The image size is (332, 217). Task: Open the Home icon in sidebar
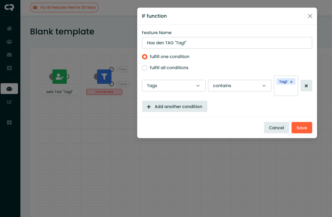point(9,29)
